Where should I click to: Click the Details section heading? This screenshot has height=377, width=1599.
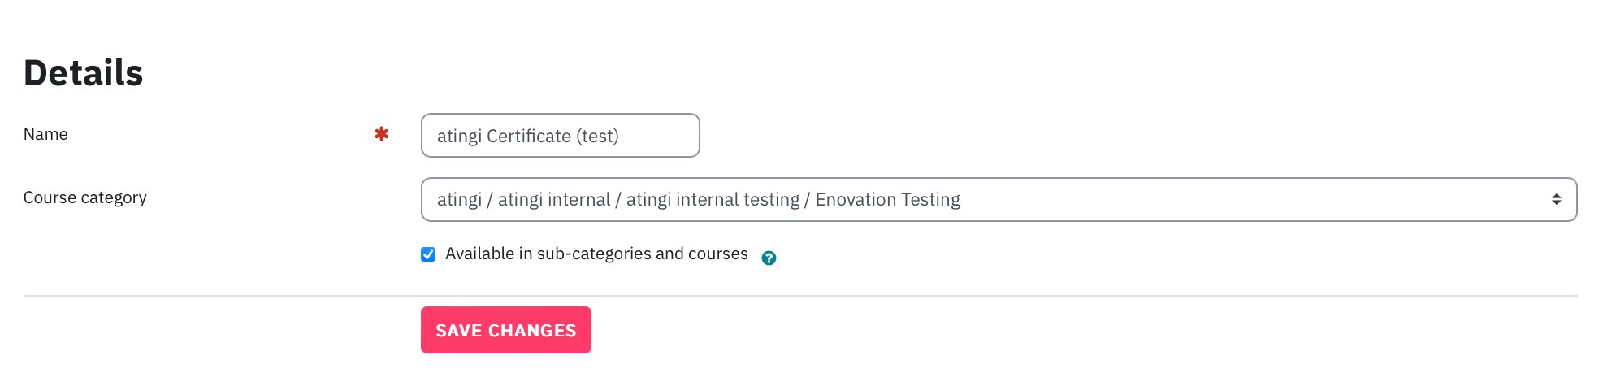click(83, 73)
